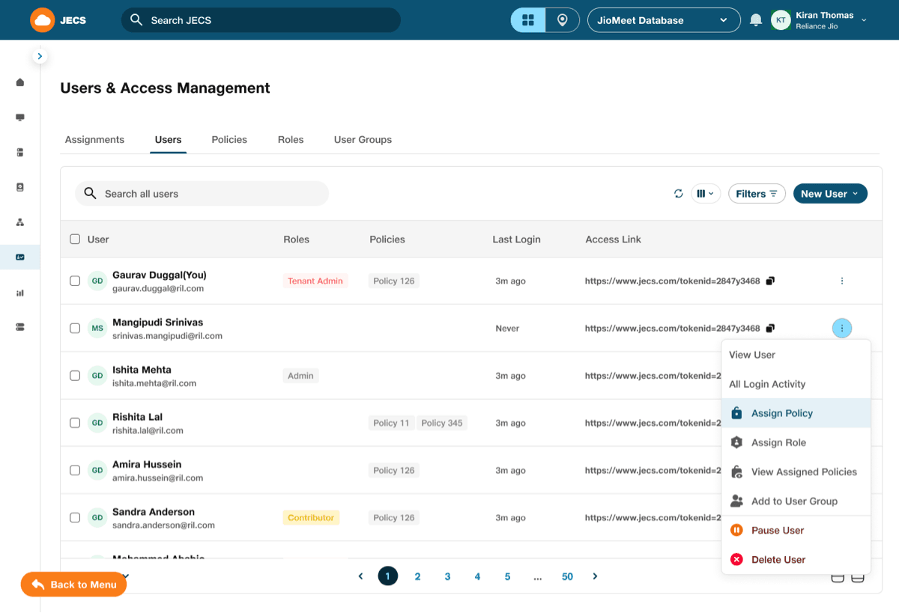899x613 pixels.
Task: Choose Add to User Group menu item
Action: click(796, 501)
